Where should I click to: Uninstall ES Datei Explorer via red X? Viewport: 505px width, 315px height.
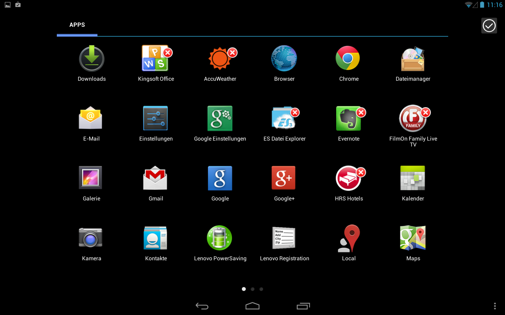(295, 113)
